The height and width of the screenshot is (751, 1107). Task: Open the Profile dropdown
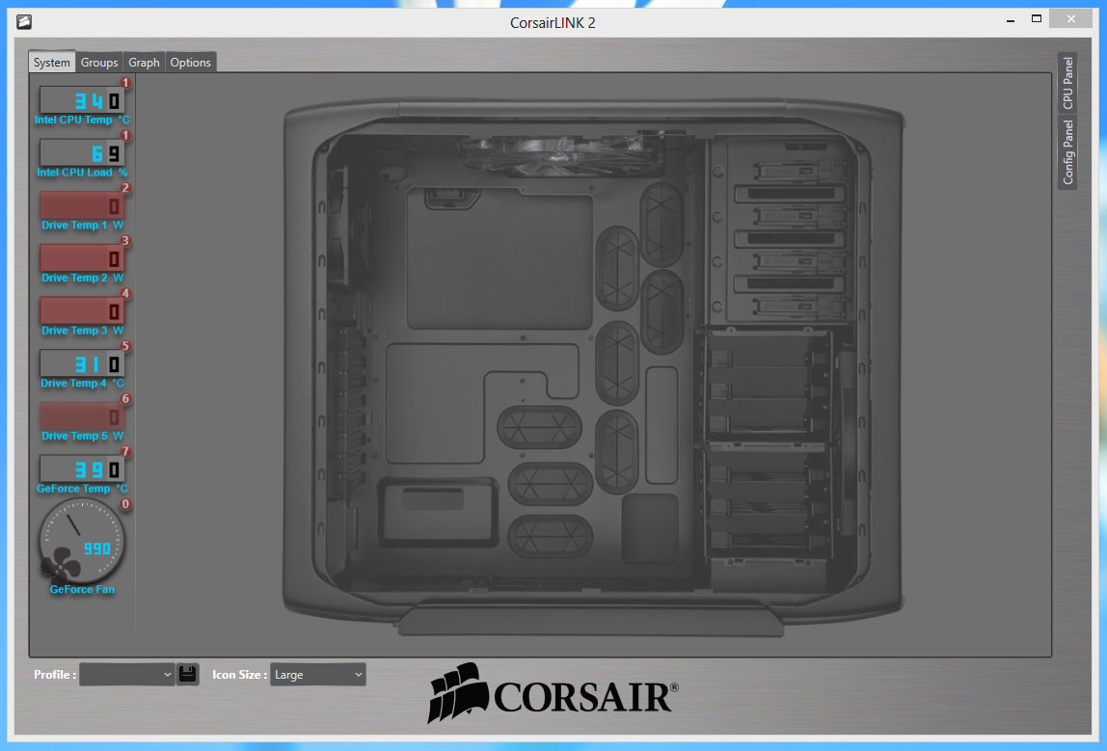click(x=127, y=675)
